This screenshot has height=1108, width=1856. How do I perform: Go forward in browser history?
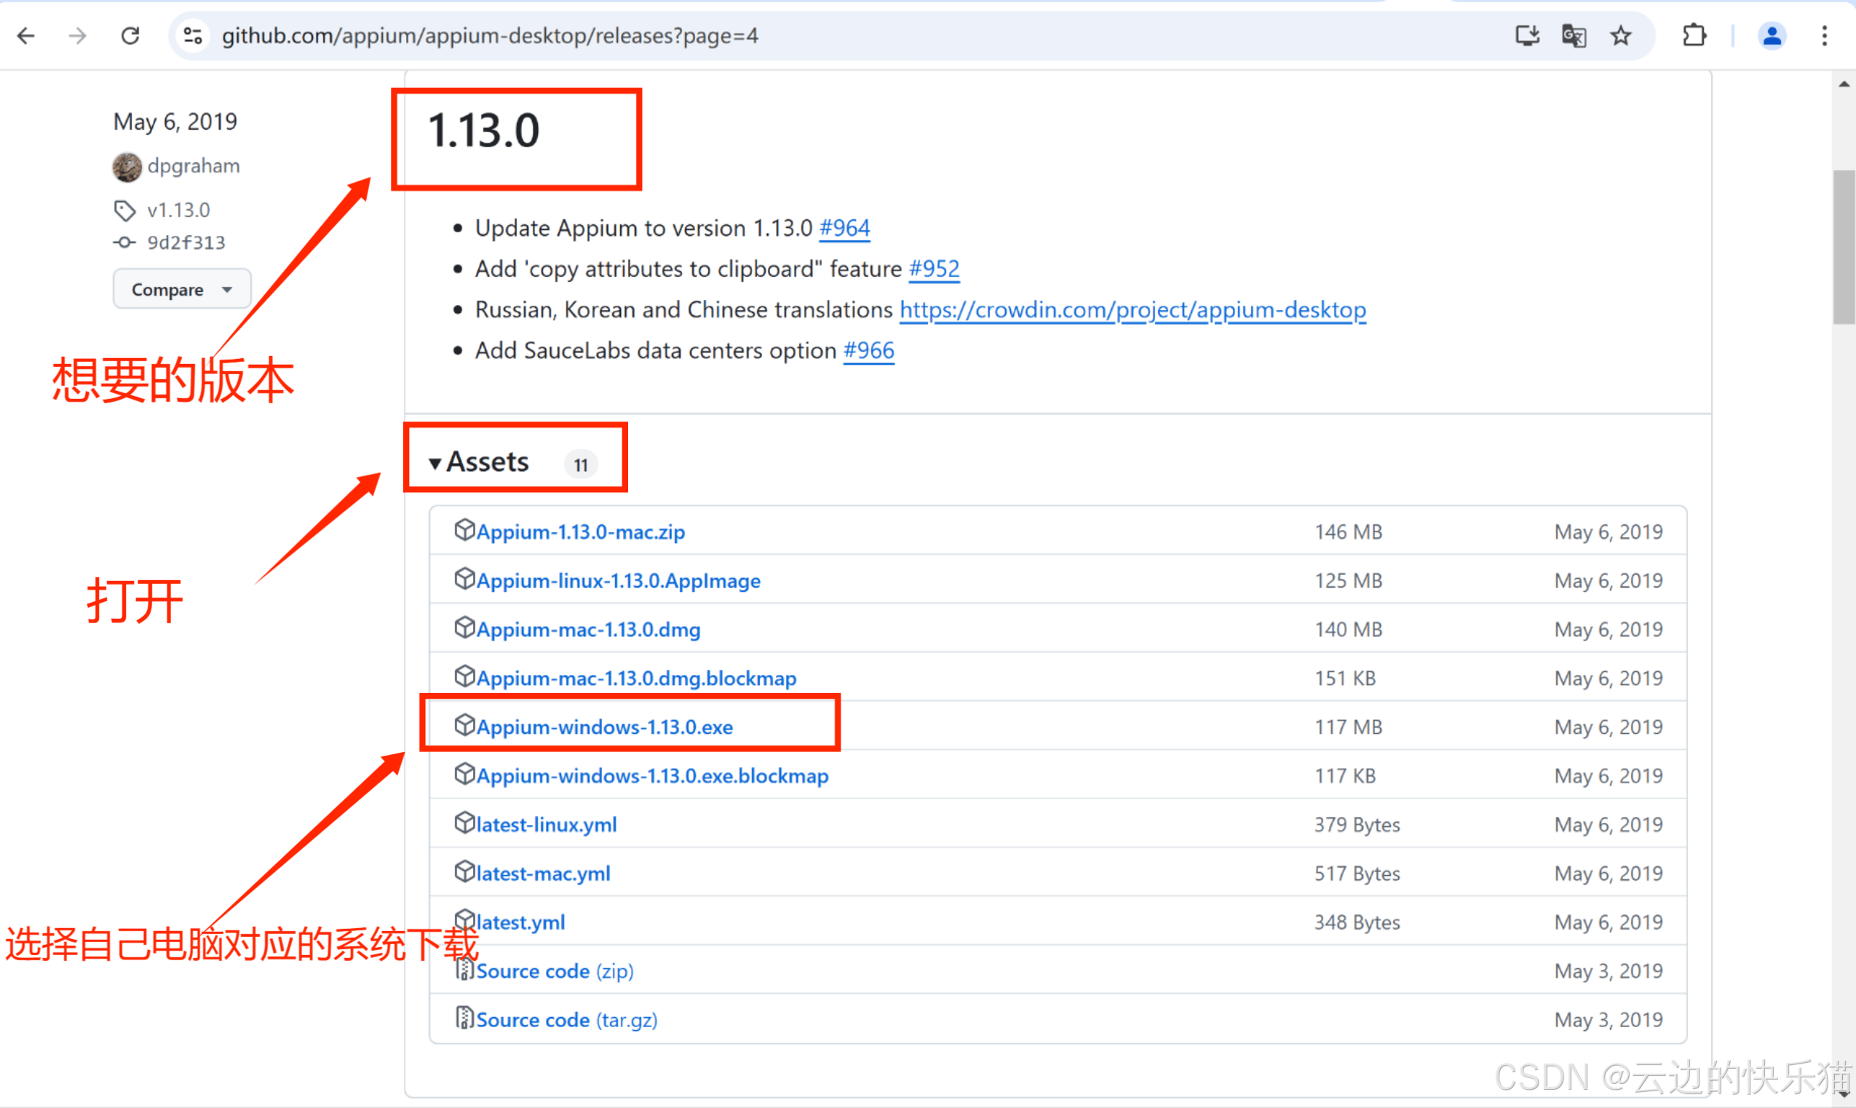click(78, 35)
